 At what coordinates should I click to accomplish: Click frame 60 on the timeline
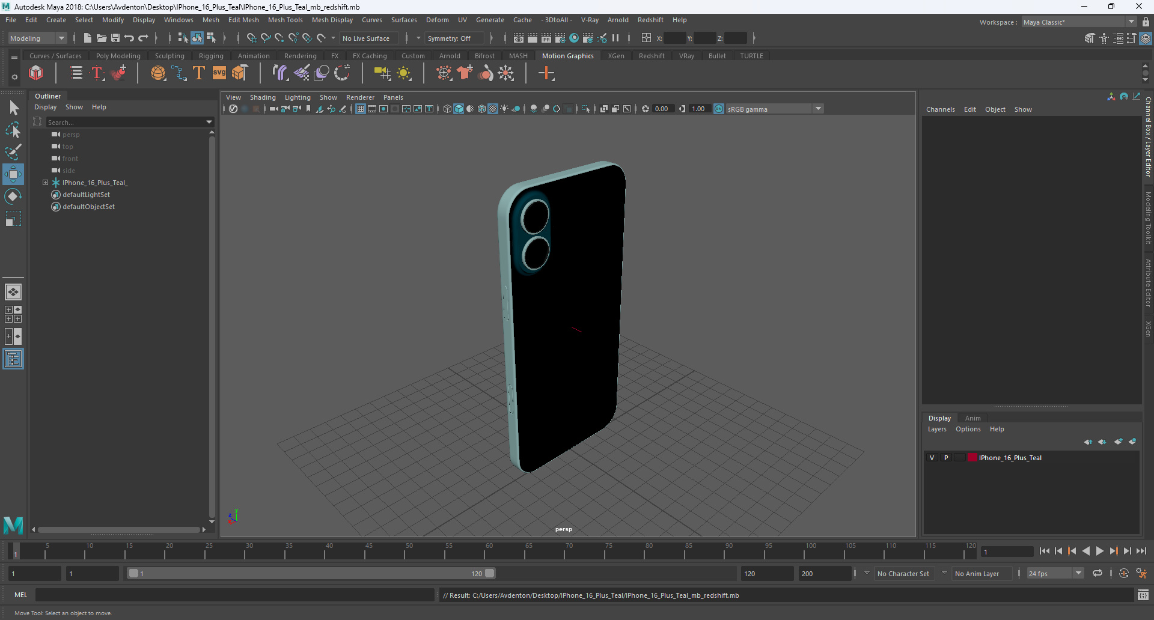pos(489,550)
